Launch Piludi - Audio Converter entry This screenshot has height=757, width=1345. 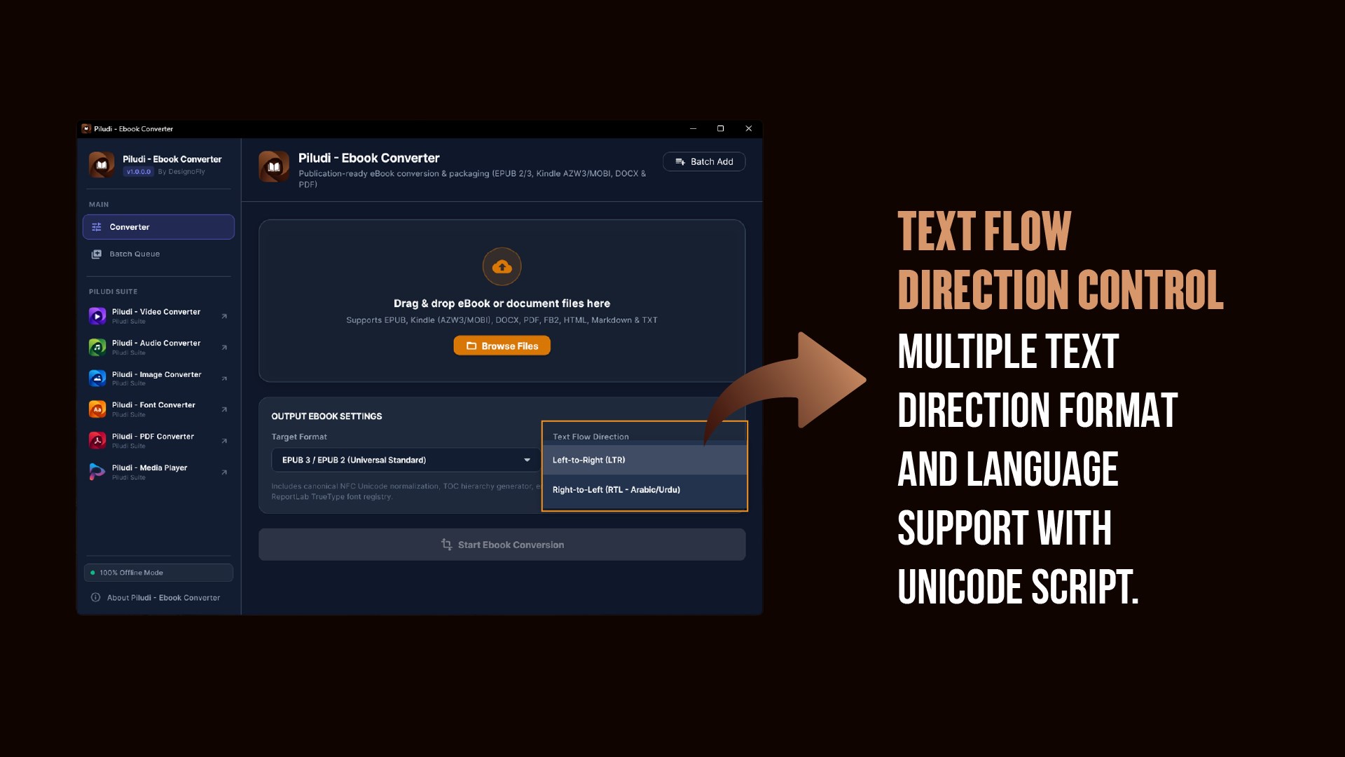pos(158,347)
